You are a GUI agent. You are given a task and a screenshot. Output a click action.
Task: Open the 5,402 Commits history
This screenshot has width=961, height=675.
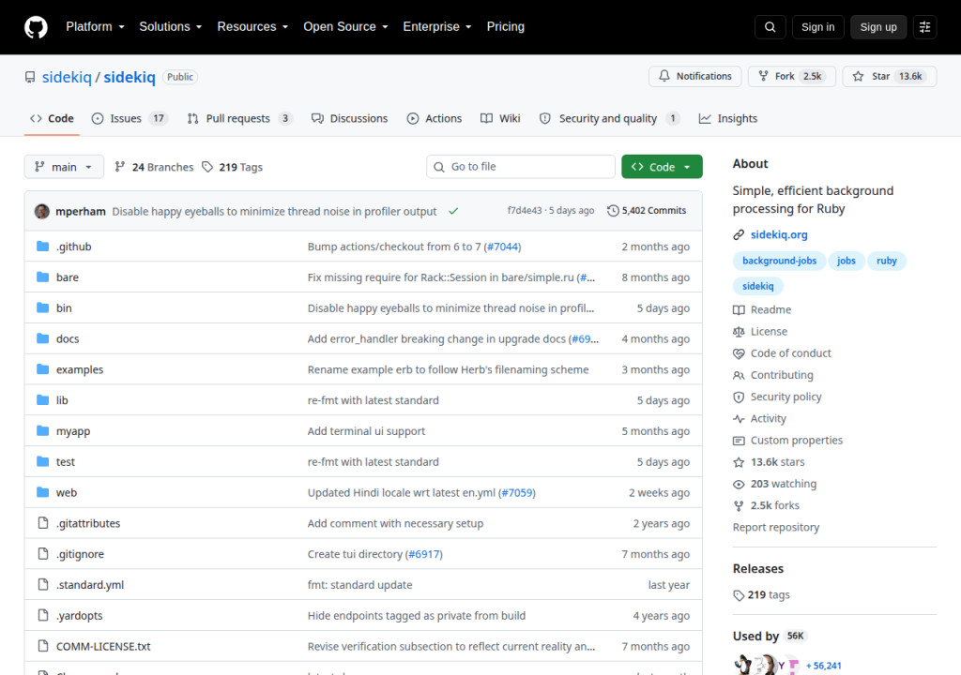[x=647, y=211]
